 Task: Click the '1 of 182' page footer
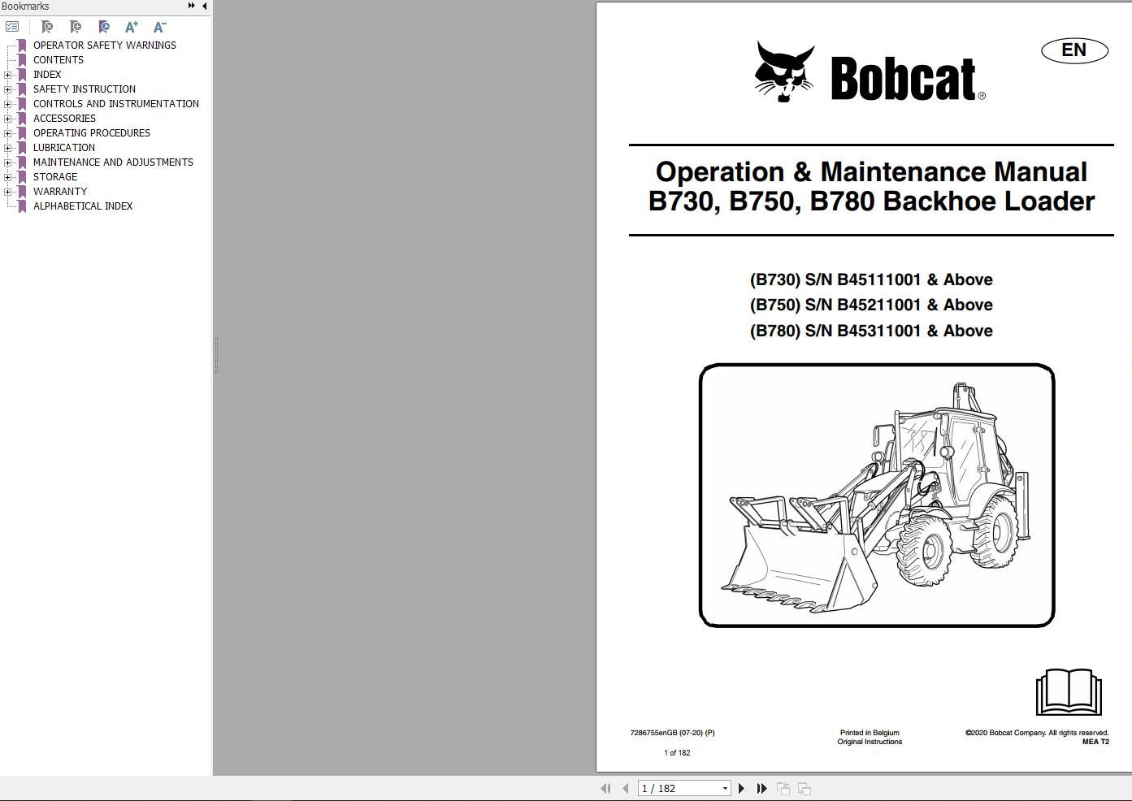tap(677, 753)
